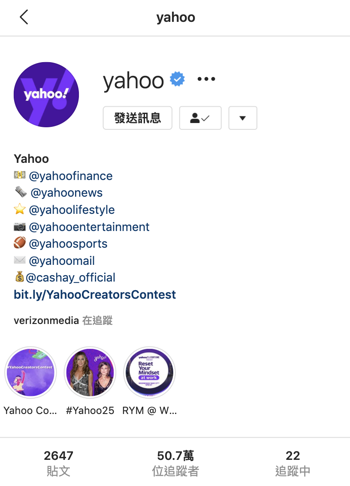Open the @yahoosports mention link
Viewport: 350px width, 486px height.
coord(68,243)
